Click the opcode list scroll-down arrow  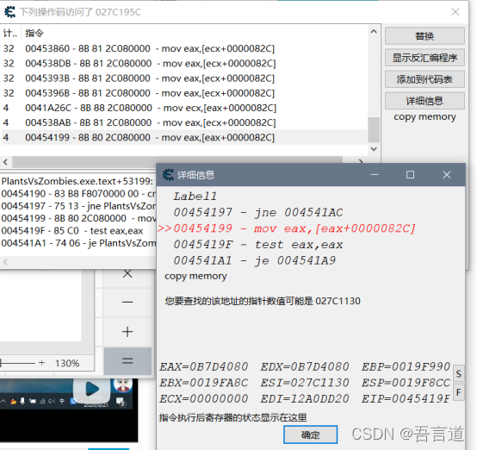tap(374, 148)
